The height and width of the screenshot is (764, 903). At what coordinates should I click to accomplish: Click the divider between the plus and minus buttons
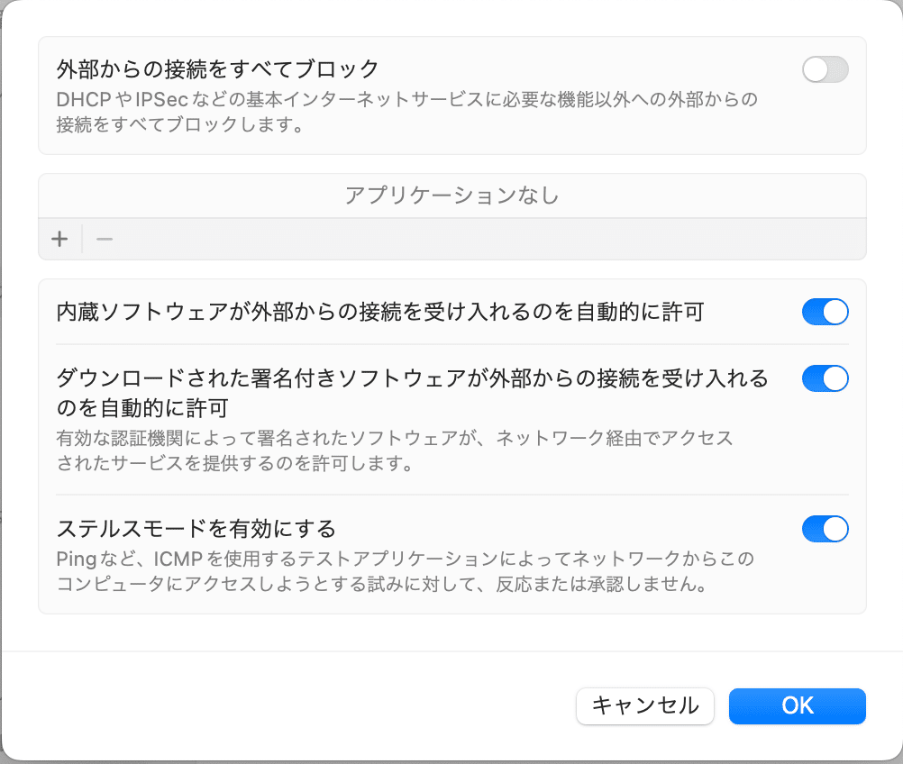(82, 239)
